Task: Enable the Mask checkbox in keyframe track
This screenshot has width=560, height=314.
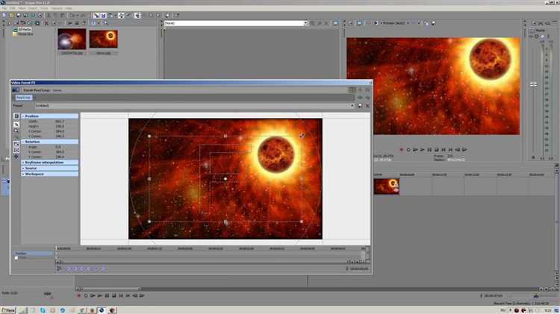Action: click(16, 258)
